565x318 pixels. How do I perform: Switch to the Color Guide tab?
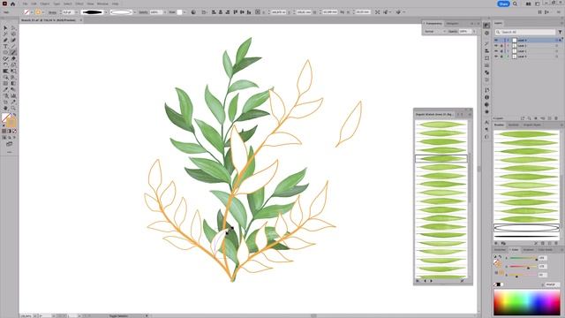click(546, 249)
